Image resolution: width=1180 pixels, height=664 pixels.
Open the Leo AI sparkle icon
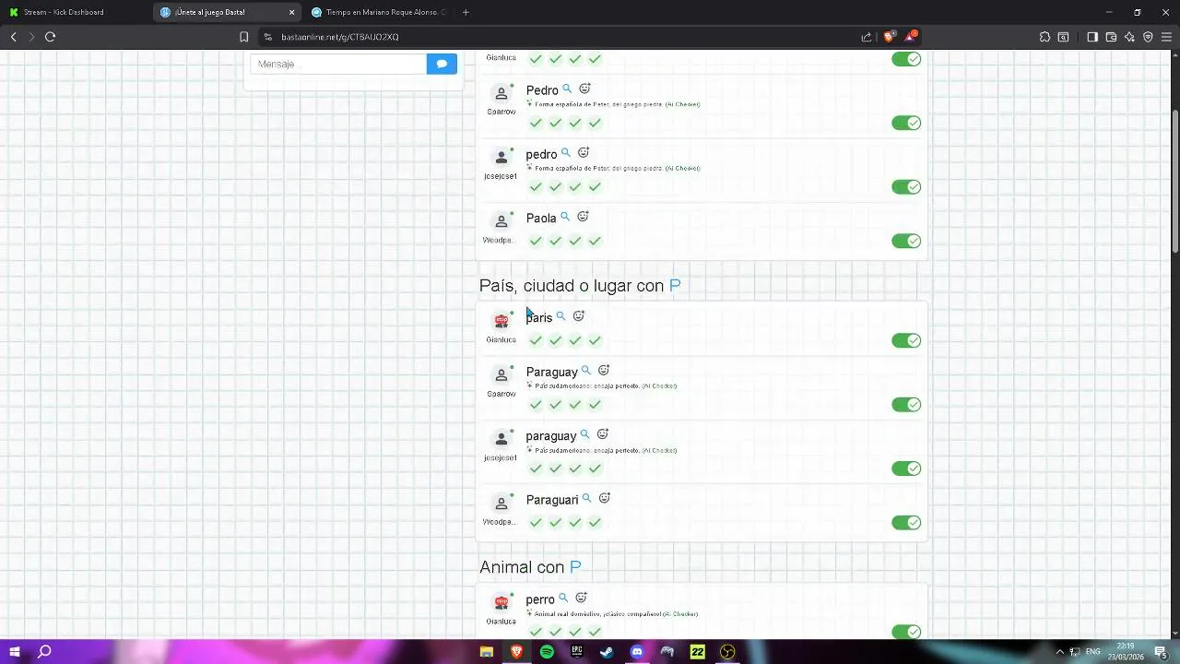(x=1129, y=37)
